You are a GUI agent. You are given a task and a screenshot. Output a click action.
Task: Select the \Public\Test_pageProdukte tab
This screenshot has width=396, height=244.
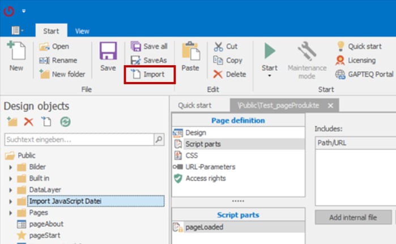pos(278,105)
